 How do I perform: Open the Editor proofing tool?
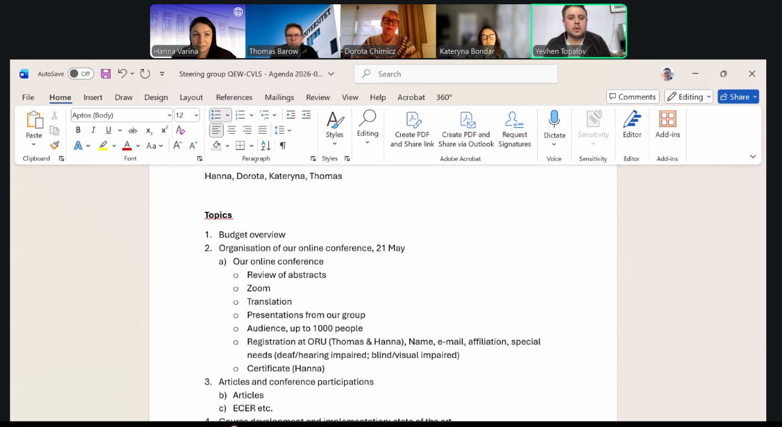pos(632,125)
